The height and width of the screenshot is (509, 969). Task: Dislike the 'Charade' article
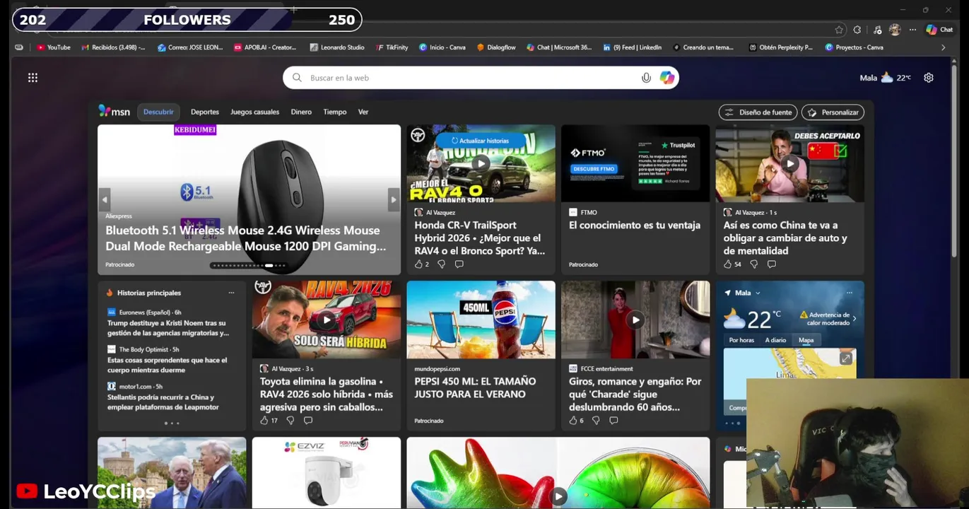[x=596, y=421]
